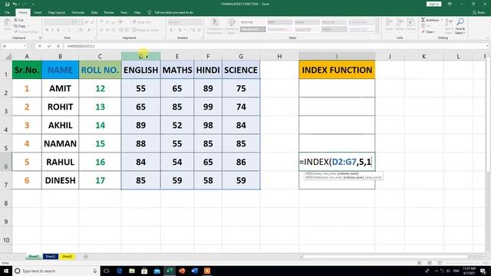Click the Save icon in the Quick Access Toolbar
491x276 pixels.
point(7,4)
